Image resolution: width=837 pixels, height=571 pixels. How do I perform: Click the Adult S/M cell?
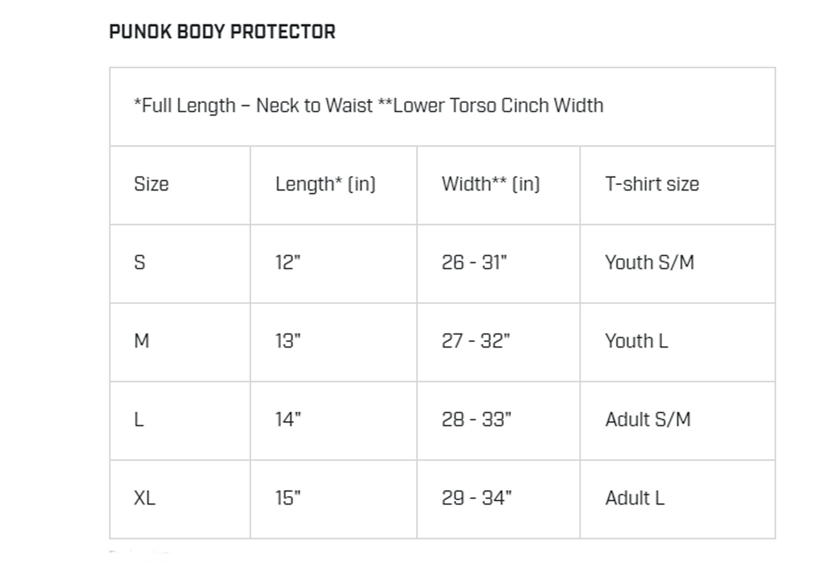pyautogui.click(x=648, y=420)
